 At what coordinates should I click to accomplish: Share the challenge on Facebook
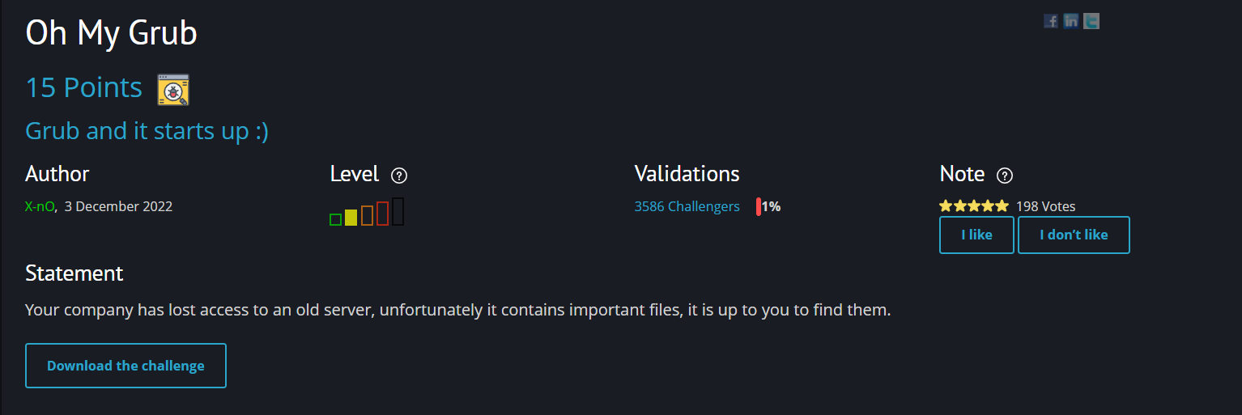point(1051,21)
